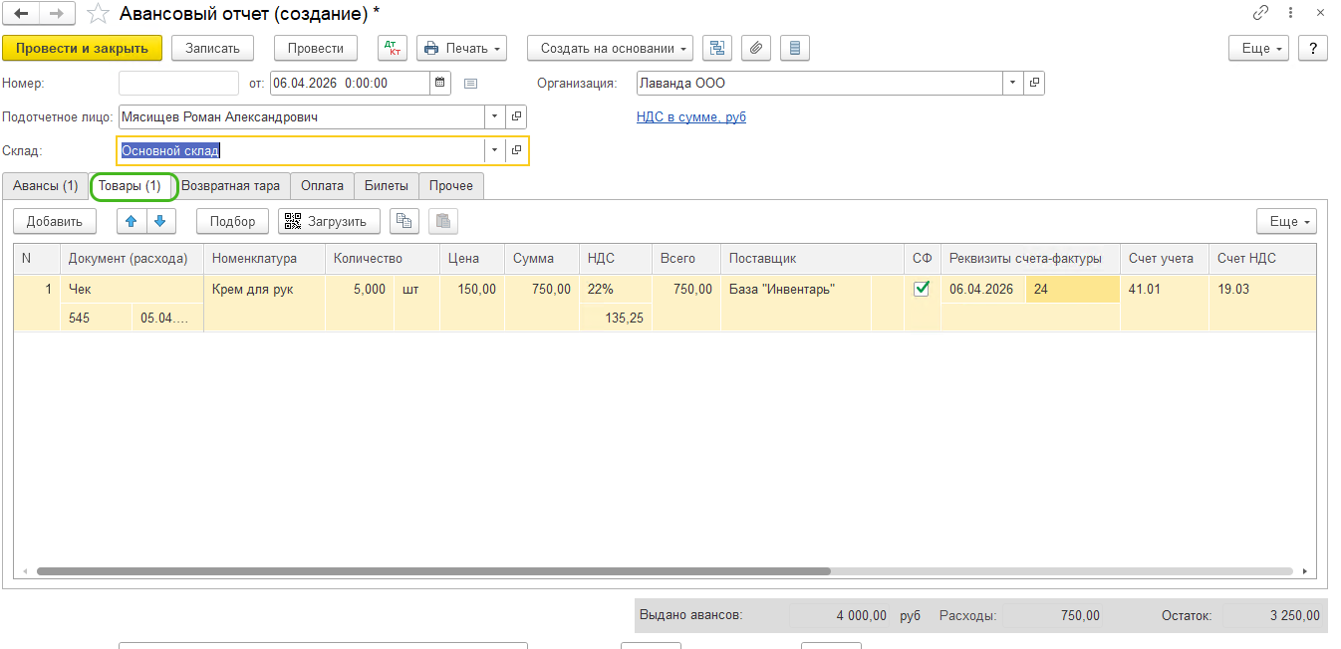Click the Номер input field

click(178, 84)
